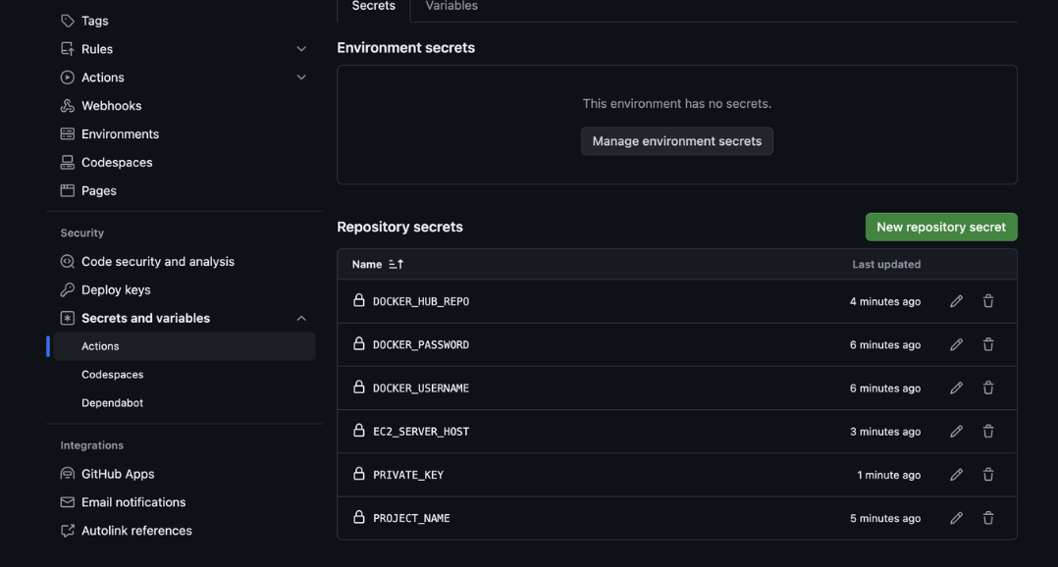Switch to the Variables tab

(451, 7)
